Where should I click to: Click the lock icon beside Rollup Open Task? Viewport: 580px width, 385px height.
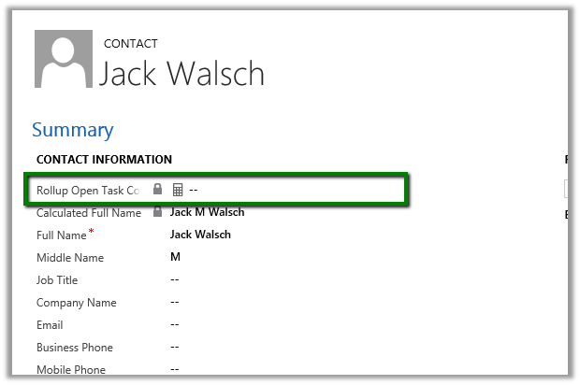(x=157, y=190)
